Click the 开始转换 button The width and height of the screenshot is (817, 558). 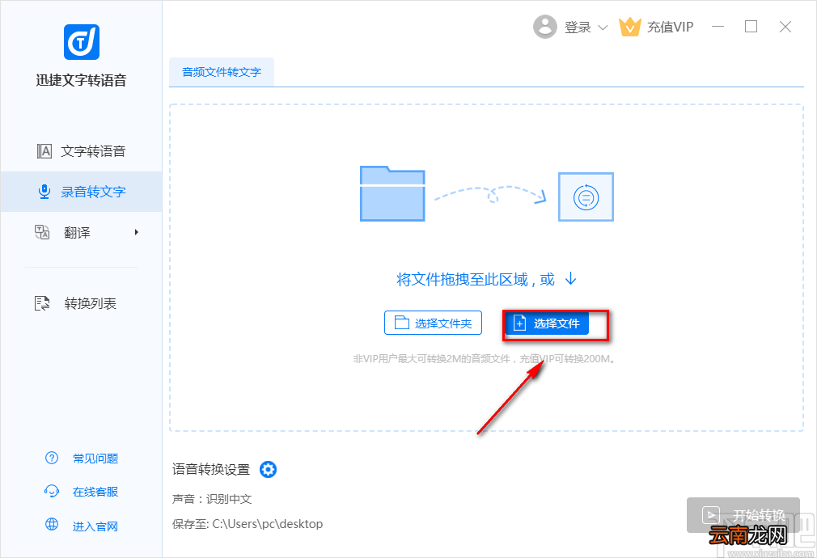tap(743, 515)
